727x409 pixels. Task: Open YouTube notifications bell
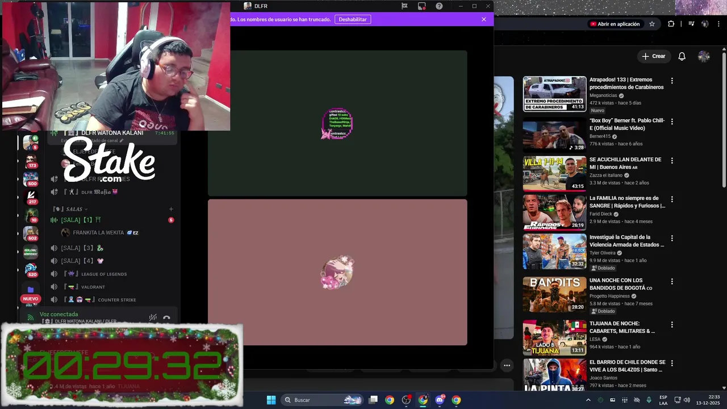point(682,56)
